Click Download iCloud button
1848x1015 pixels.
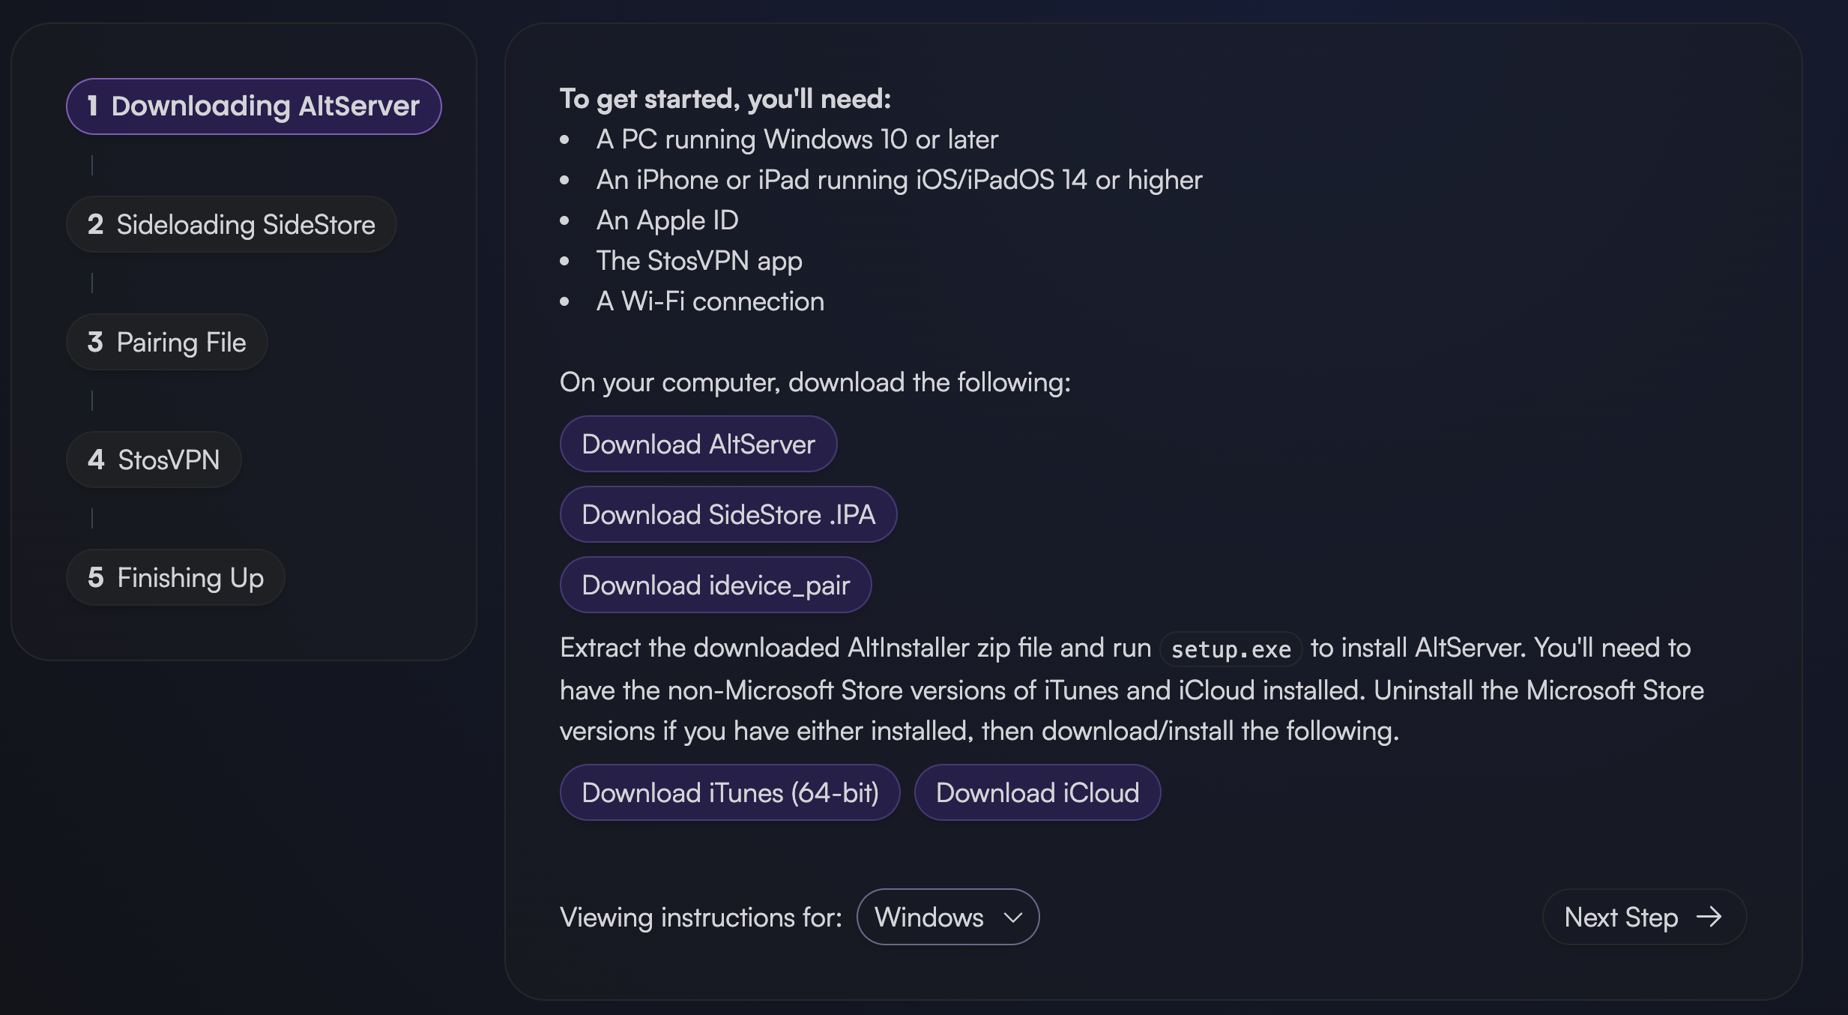tap(1037, 792)
